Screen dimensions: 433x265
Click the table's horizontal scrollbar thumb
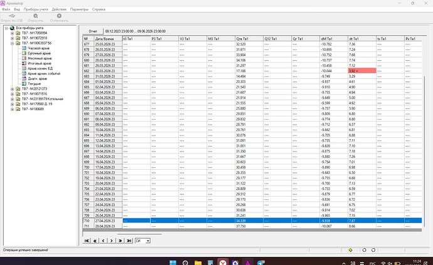coord(139,234)
